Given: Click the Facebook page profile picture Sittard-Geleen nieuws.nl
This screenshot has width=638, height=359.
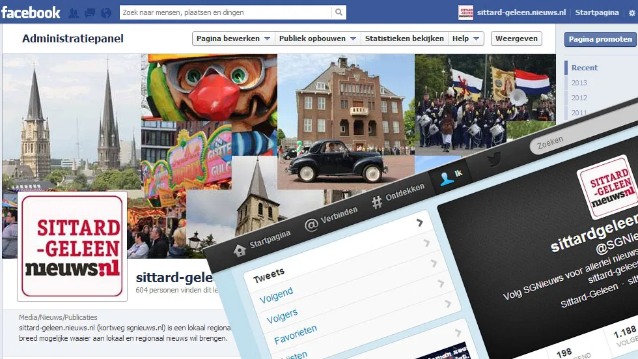Looking at the screenshot, I should pos(72,246).
